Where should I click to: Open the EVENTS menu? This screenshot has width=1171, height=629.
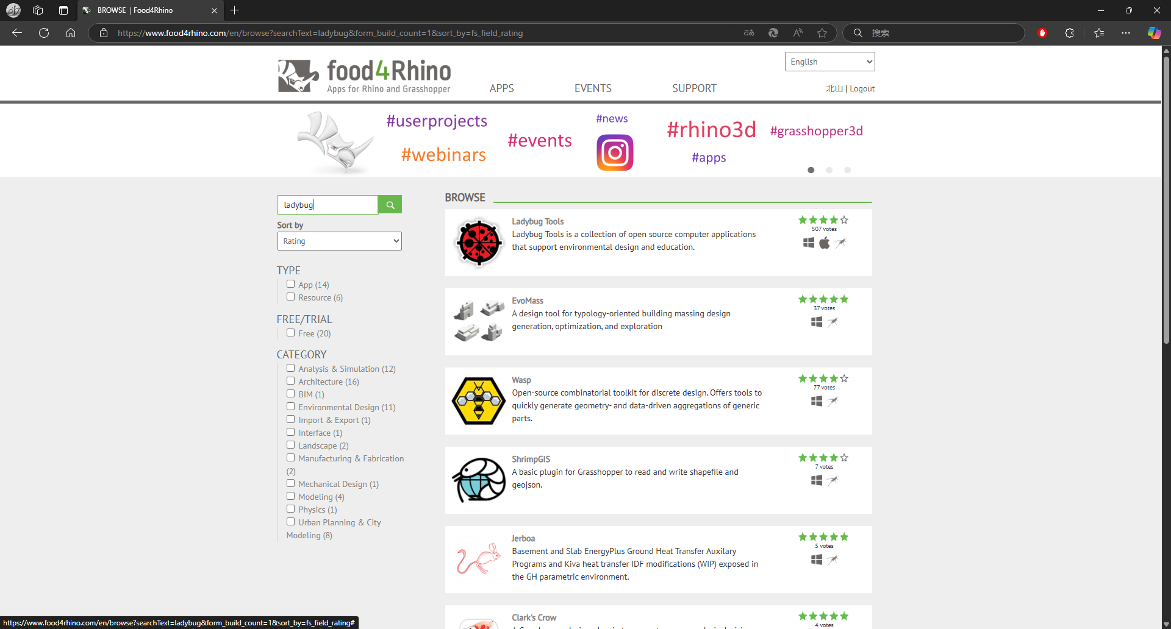[x=593, y=88]
